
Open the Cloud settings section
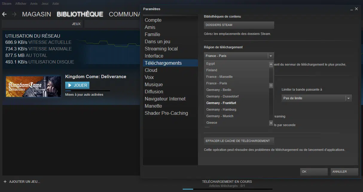pyautogui.click(x=170, y=70)
